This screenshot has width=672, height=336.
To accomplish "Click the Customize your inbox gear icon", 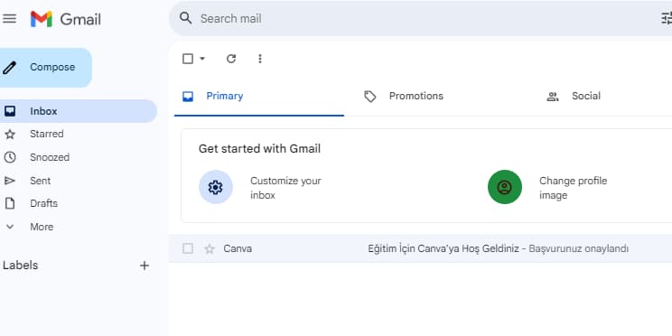I will click(x=216, y=187).
